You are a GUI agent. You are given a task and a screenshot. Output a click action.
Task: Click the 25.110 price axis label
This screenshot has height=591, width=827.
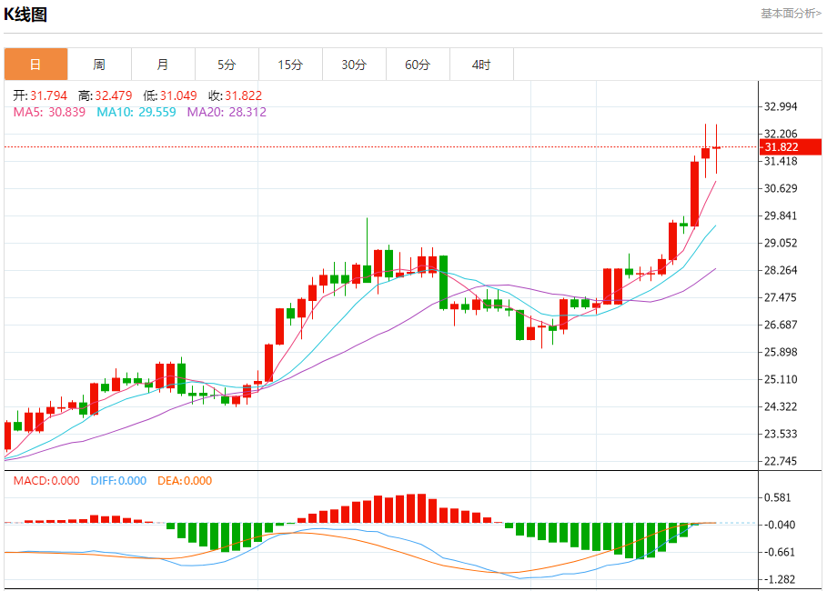[x=781, y=379]
